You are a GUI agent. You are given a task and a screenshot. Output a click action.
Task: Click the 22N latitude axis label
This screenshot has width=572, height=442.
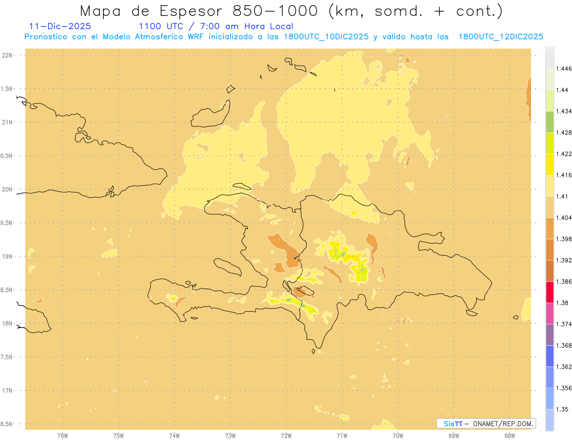(8, 55)
